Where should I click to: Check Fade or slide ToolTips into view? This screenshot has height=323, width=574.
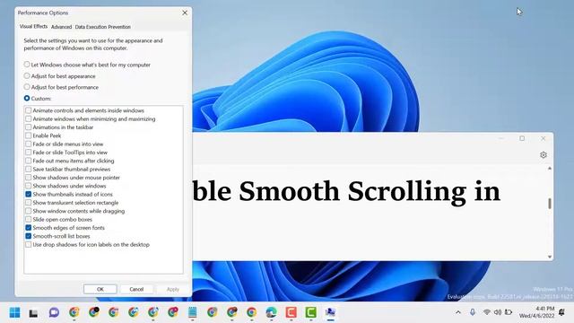[28, 153]
